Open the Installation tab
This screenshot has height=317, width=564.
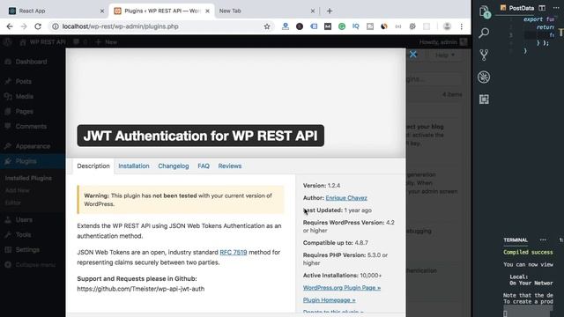(x=134, y=166)
